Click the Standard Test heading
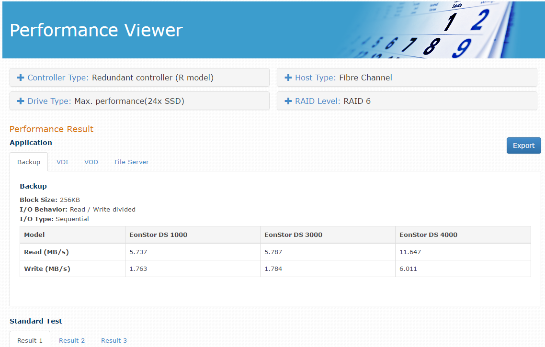The image size is (545, 347). pyautogui.click(x=36, y=321)
